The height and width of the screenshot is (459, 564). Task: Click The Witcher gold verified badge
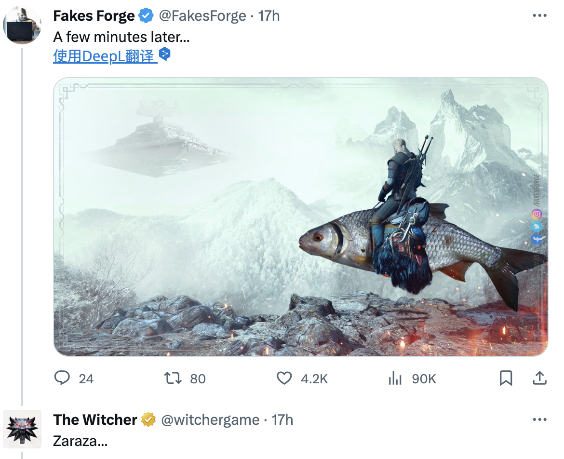(x=148, y=419)
